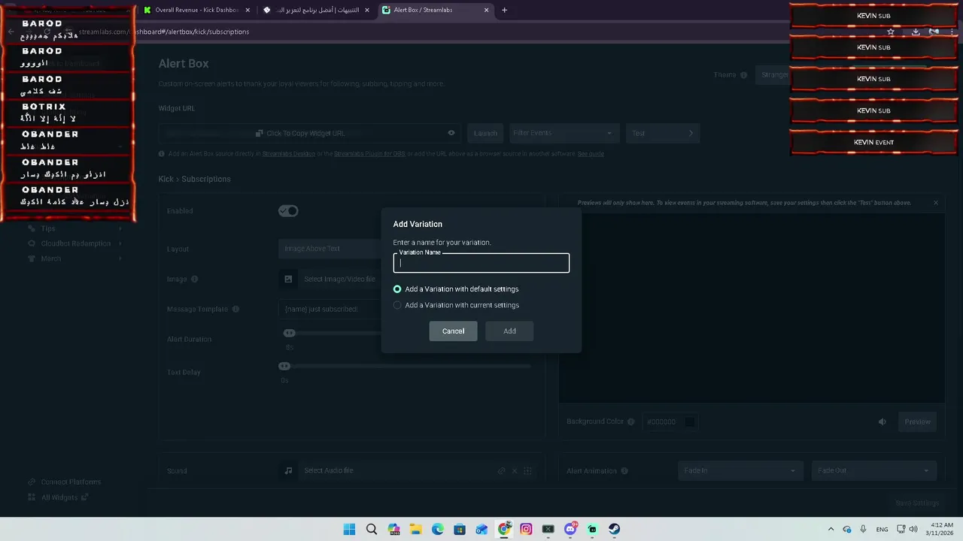Cancel the Add Variation dialog

(x=453, y=331)
